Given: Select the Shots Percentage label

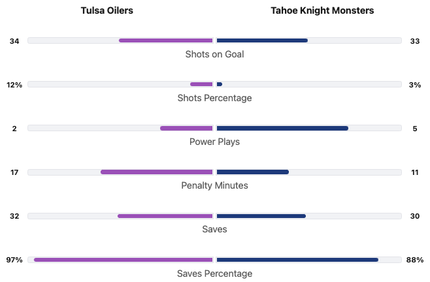Looking at the screenshot, I should pos(214,98).
